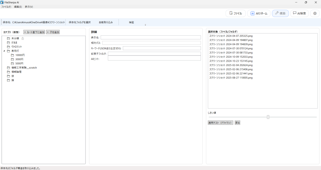Image resolution: width=321 pixels, height=170 pixels.
Task: Open the 編集(E) menu
Action: [x=18, y=7]
